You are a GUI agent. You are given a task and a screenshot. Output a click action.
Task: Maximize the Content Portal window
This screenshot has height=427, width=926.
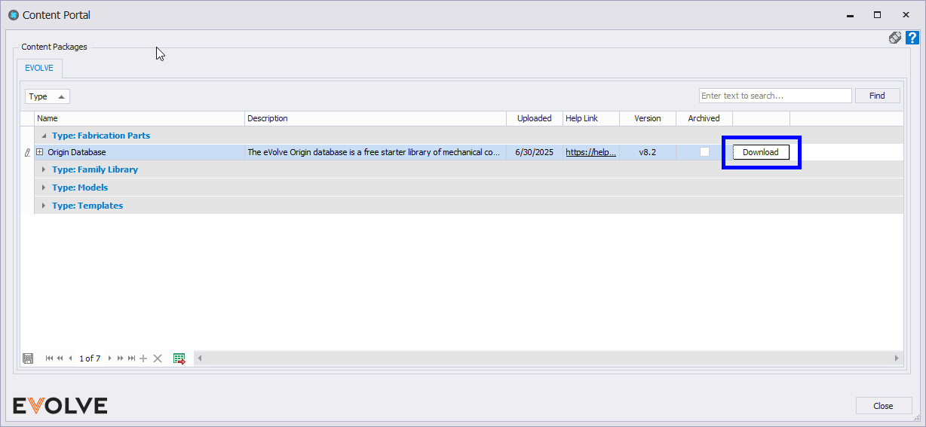[877, 14]
